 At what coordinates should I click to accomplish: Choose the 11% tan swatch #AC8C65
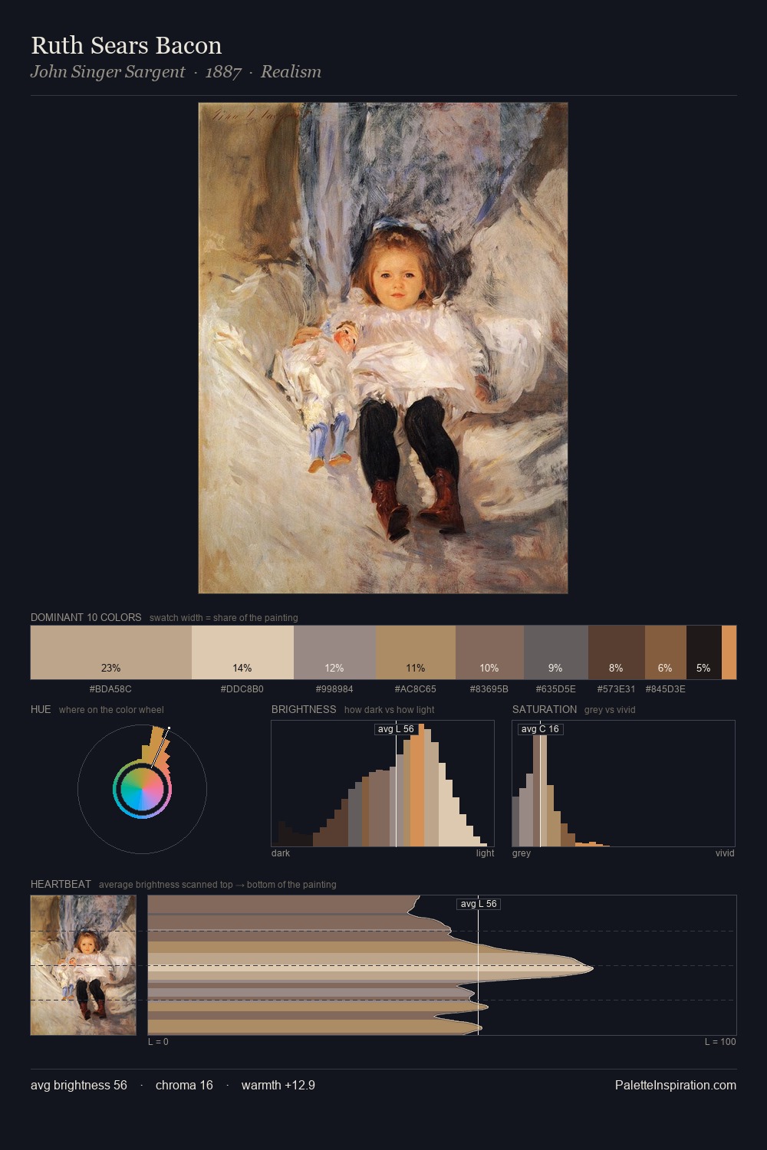(416, 652)
